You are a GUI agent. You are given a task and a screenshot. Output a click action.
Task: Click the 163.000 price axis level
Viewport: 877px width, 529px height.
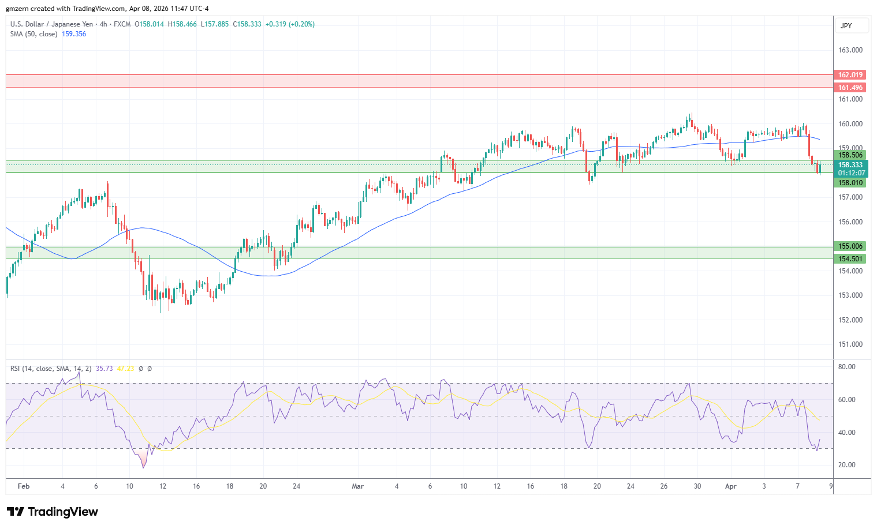(850, 50)
